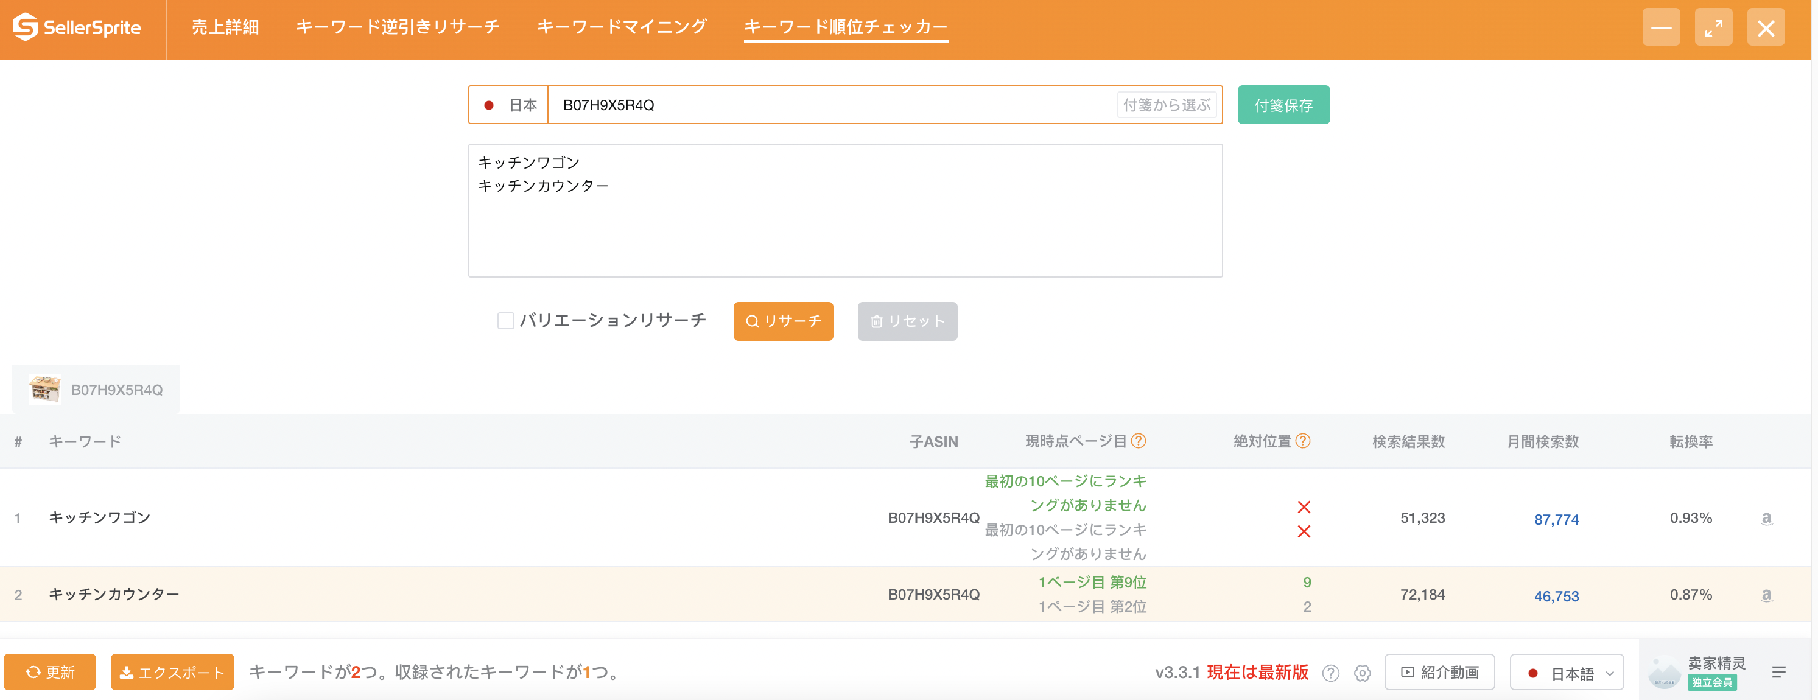The width and height of the screenshot is (1818, 700).
Task: Open Amazon icon in キッチンワゴン row
Action: click(1766, 518)
